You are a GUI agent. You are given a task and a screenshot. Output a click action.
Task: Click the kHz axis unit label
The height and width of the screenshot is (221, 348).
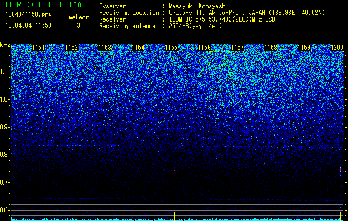5,45
